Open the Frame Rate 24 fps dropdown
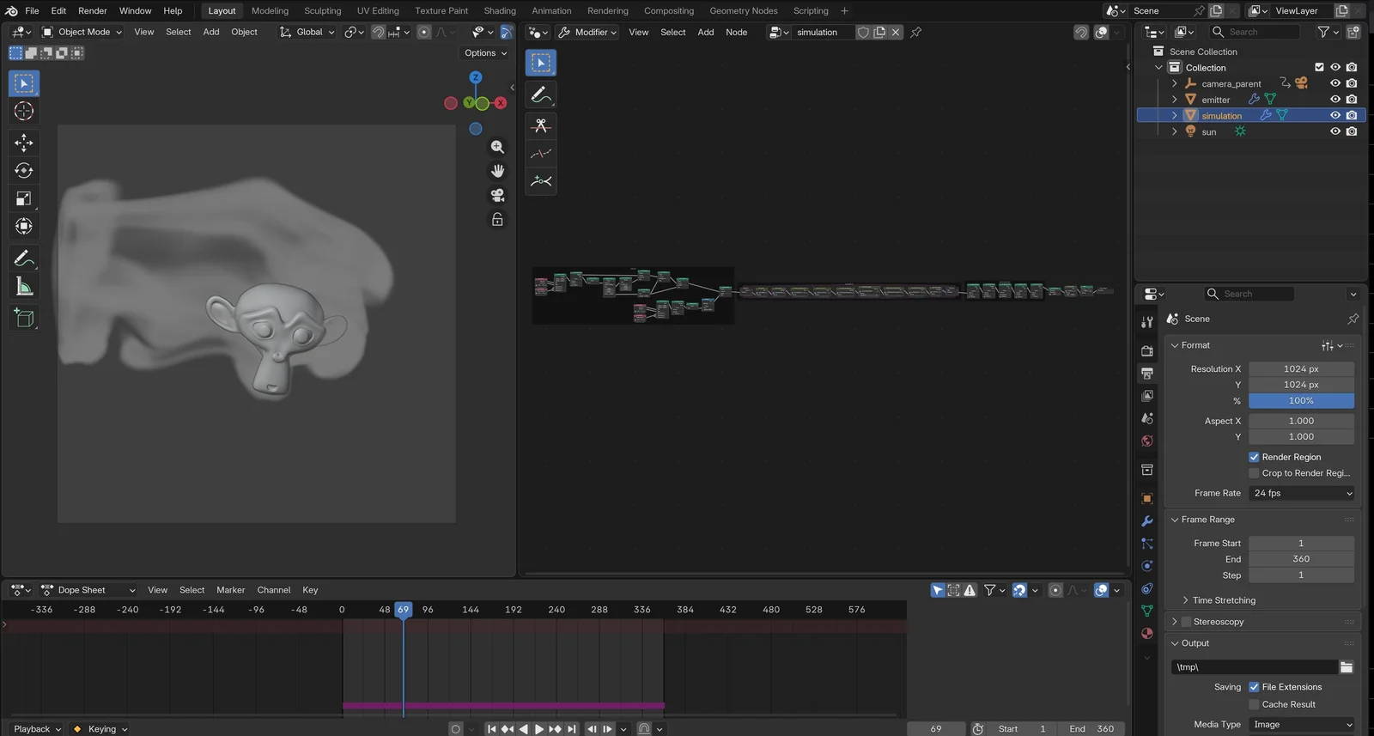This screenshot has width=1374, height=736. [1301, 494]
